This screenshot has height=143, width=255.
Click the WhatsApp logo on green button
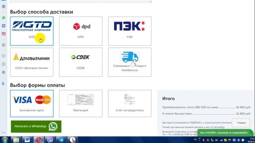click(53, 126)
